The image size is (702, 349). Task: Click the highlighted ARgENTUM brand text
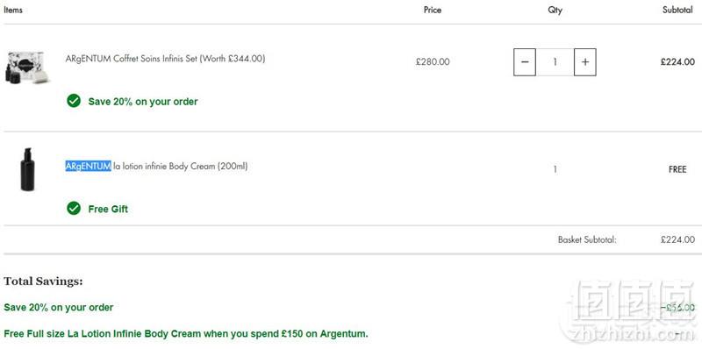pyautogui.click(x=89, y=167)
